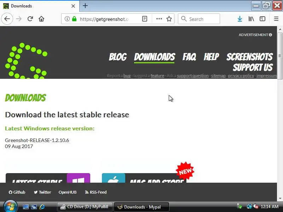Toggle the browser sidebar icon
Viewport: 283px width, 212px height.
(x=262, y=19)
